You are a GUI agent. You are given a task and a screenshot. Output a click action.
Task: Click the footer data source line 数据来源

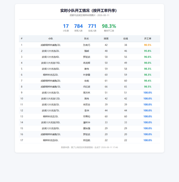point(89,147)
